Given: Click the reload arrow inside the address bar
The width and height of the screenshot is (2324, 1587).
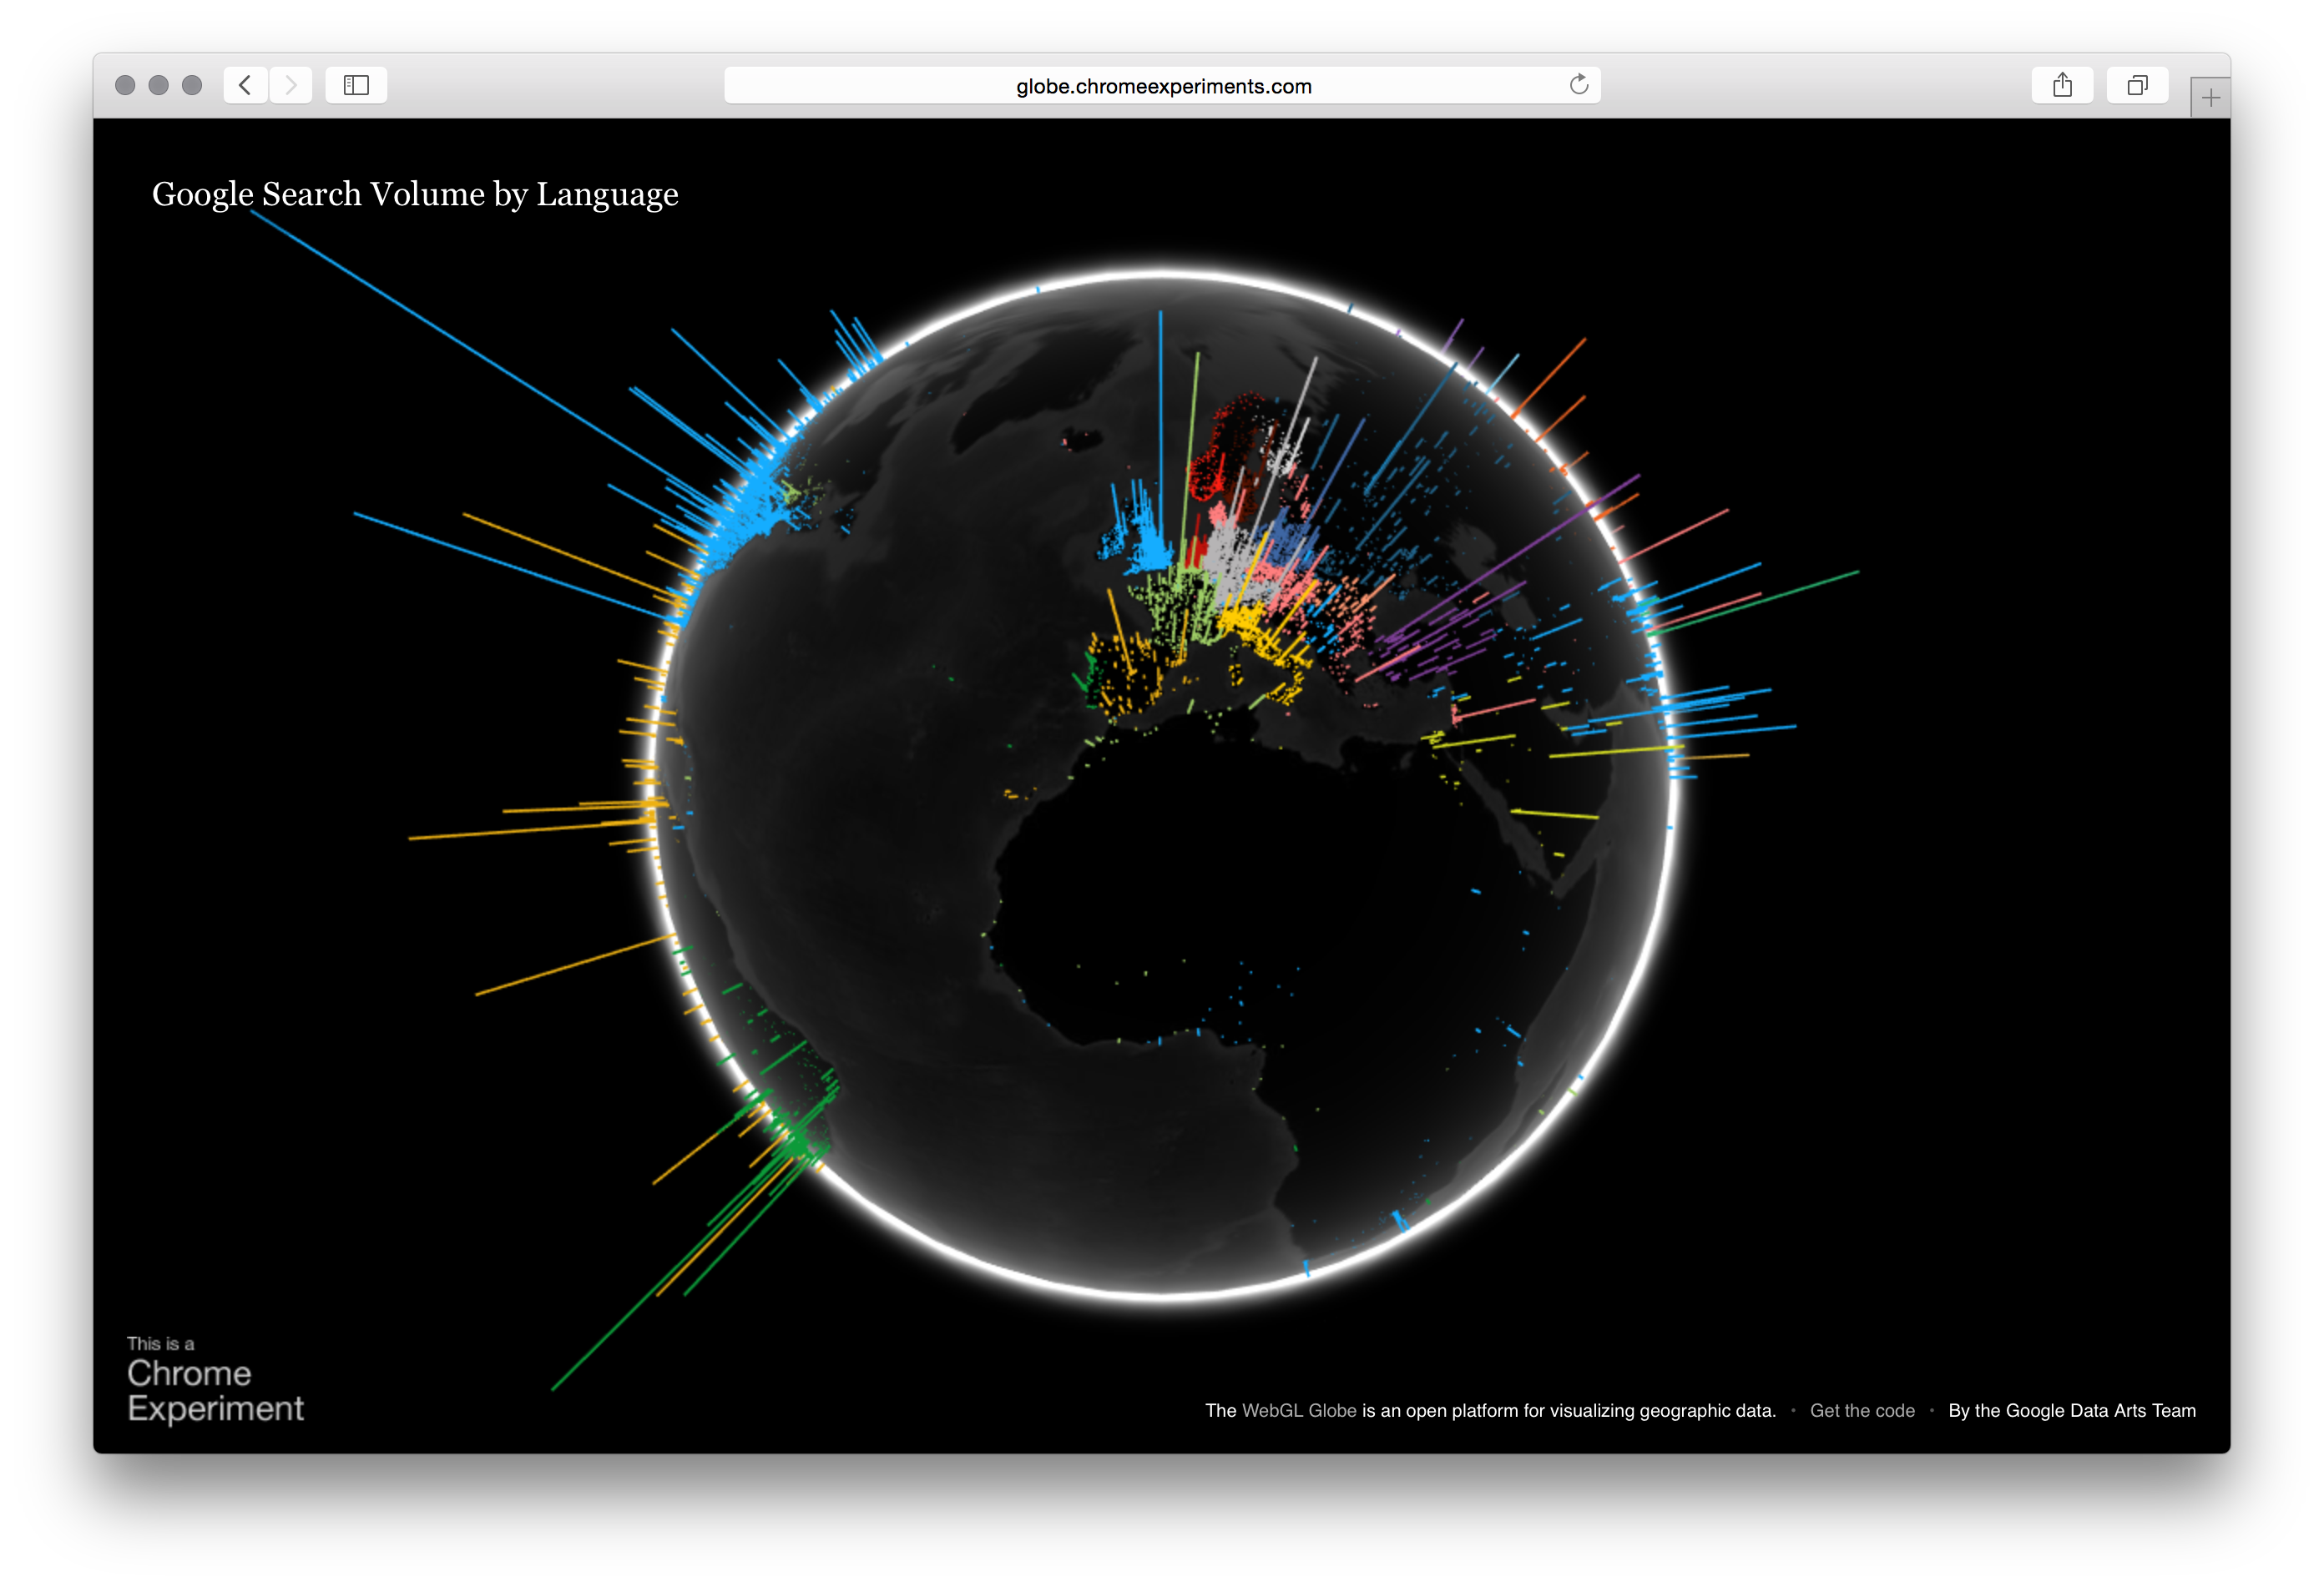Looking at the screenshot, I should click(x=1580, y=85).
